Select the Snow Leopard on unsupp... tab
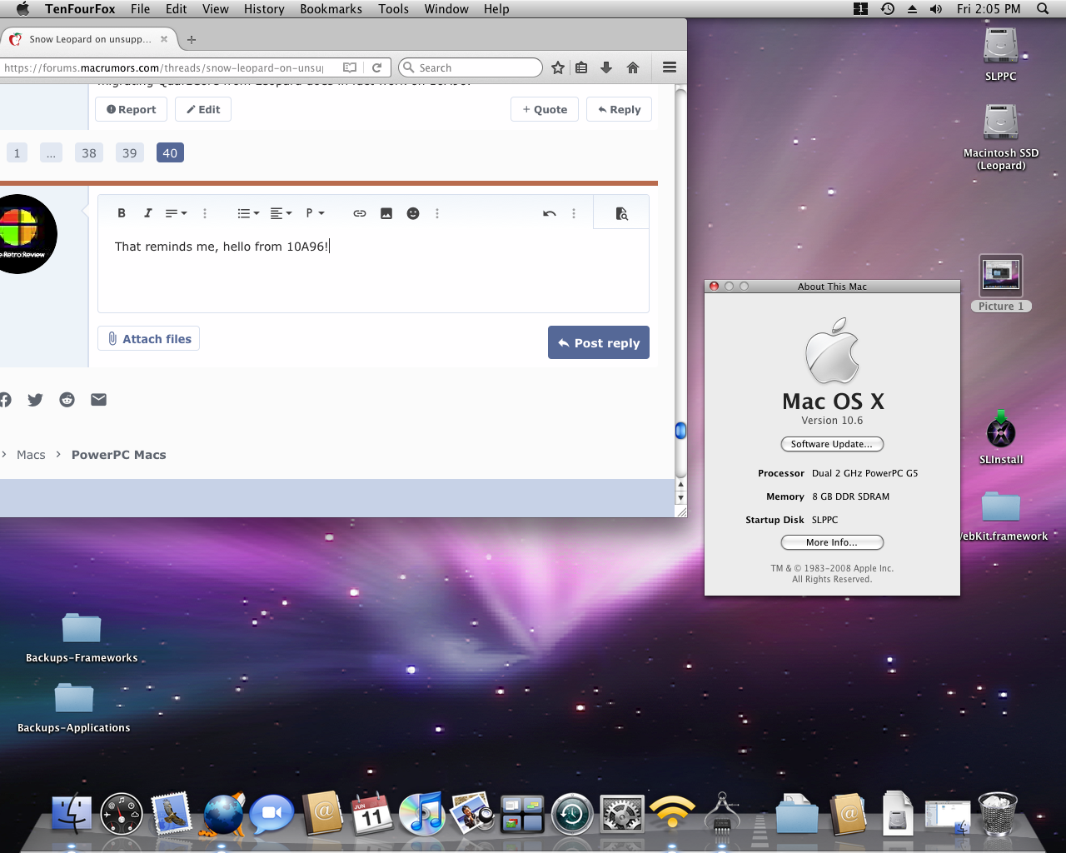Image resolution: width=1066 pixels, height=853 pixels. [88, 39]
